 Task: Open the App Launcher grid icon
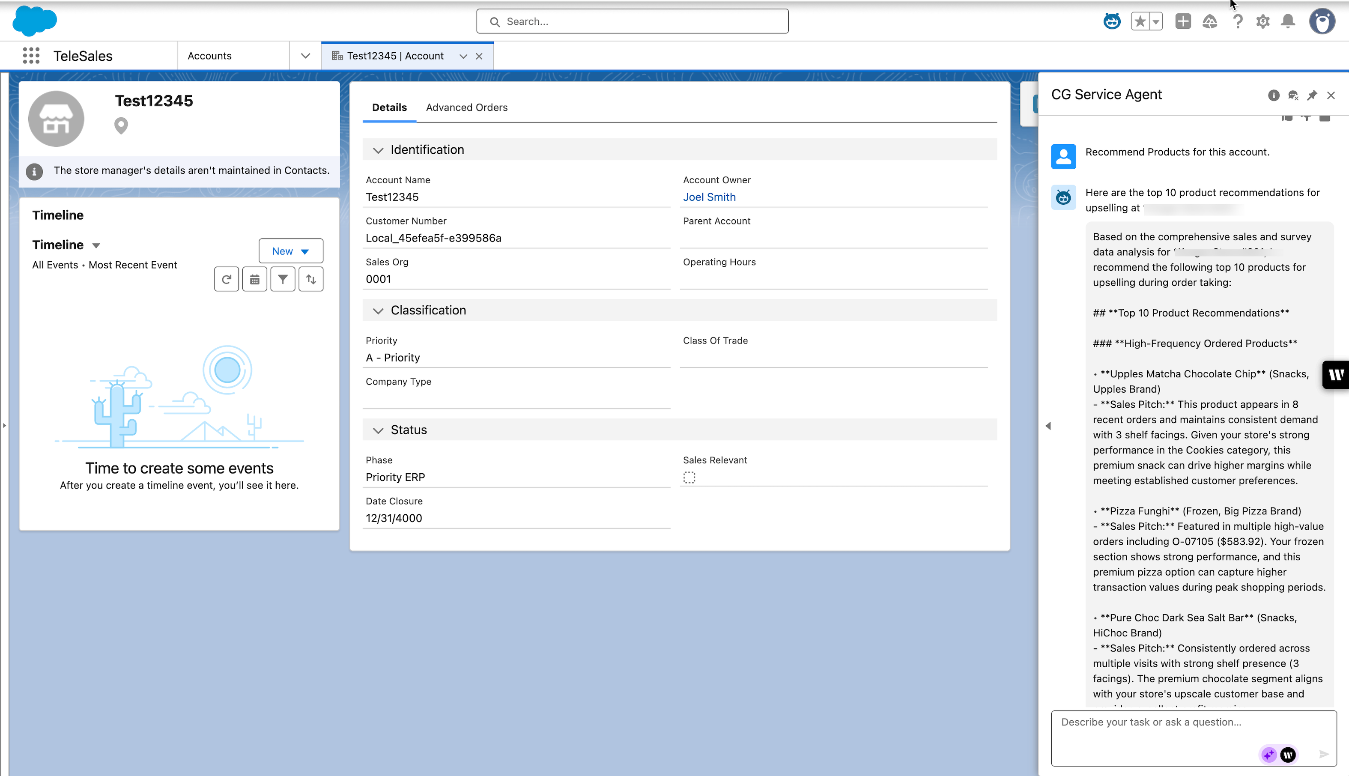click(31, 55)
